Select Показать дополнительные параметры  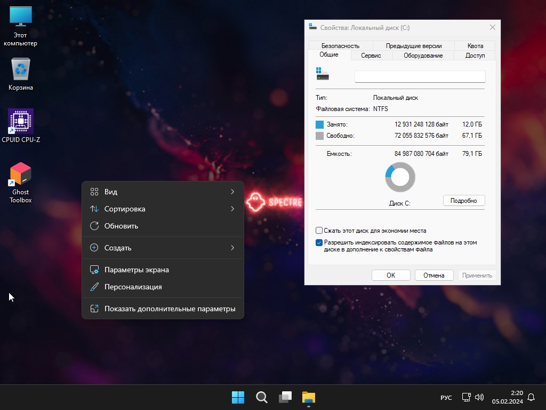(x=163, y=309)
